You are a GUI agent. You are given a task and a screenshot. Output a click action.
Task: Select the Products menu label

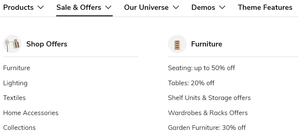19,7
